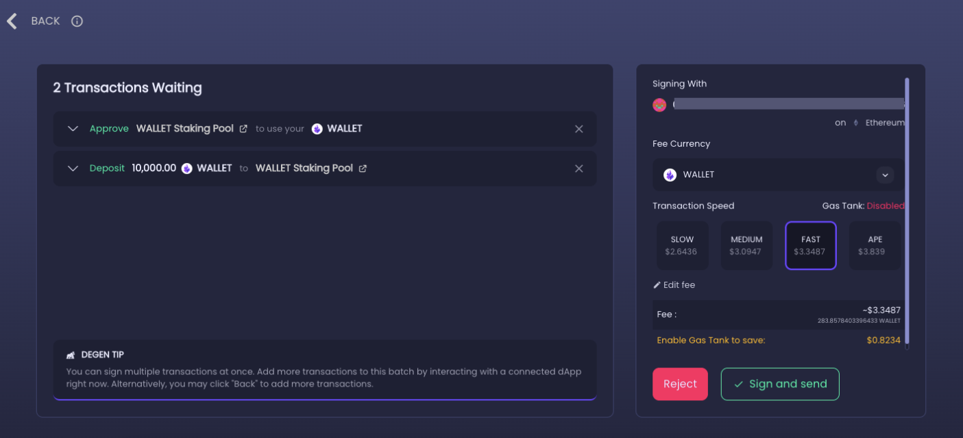963x438 pixels.
Task: Click the pencil Edit fee icon
Action: [x=657, y=285]
